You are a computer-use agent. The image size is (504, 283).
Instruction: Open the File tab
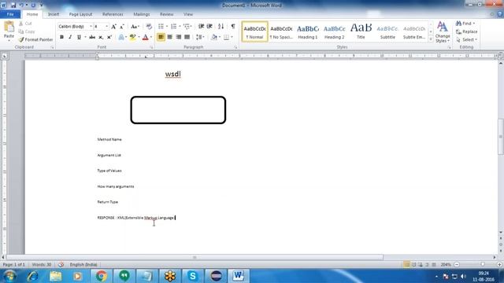point(10,14)
